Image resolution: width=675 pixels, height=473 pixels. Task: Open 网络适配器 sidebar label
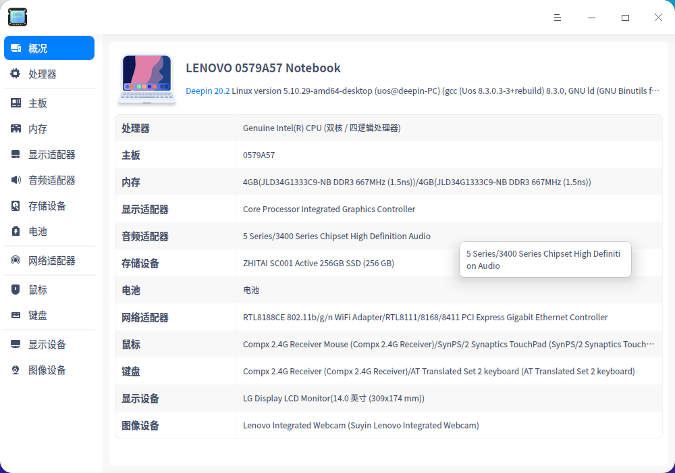click(52, 261)
